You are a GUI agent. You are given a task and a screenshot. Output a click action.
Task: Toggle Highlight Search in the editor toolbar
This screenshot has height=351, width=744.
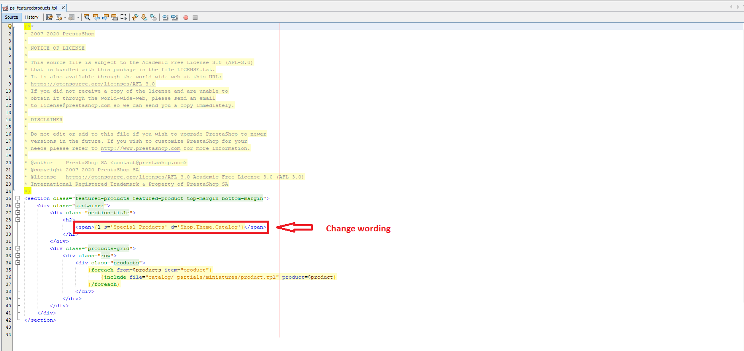tap(115, 17)
